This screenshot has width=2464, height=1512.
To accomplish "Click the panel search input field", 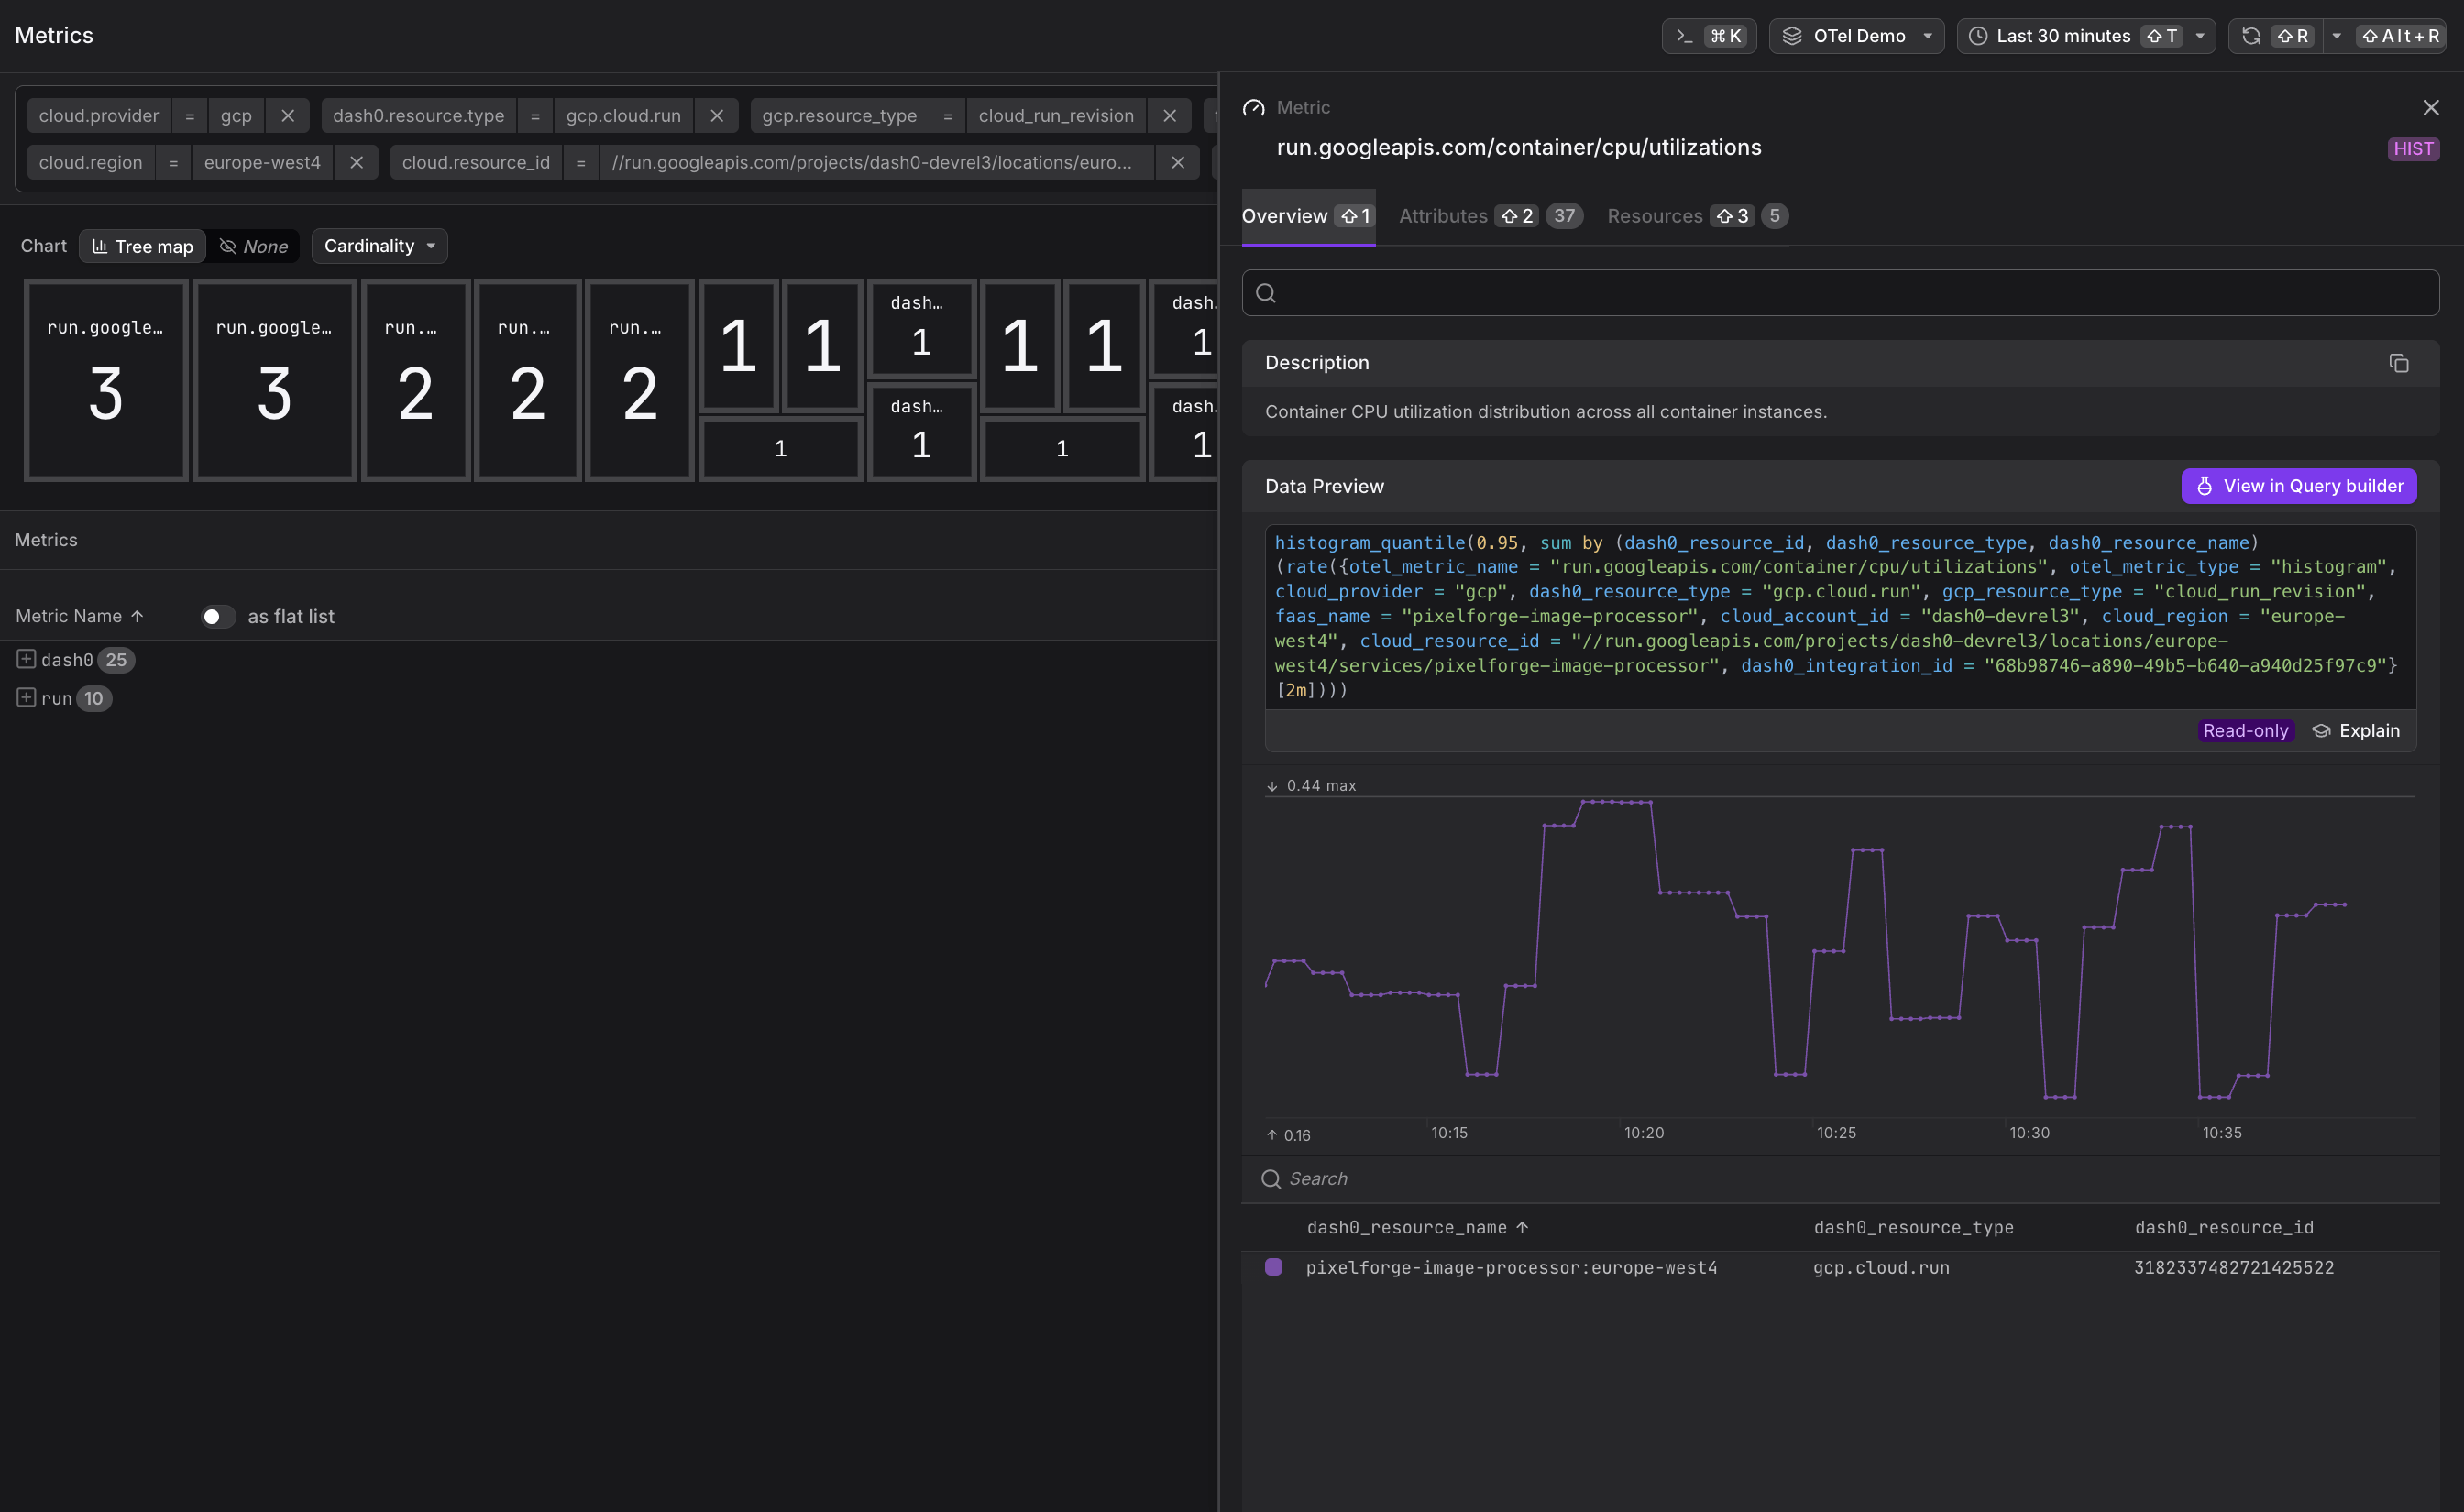I will click(1840, 293).
